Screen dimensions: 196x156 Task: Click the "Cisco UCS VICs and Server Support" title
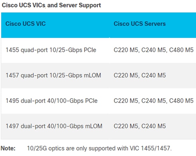tap(52, 5)
